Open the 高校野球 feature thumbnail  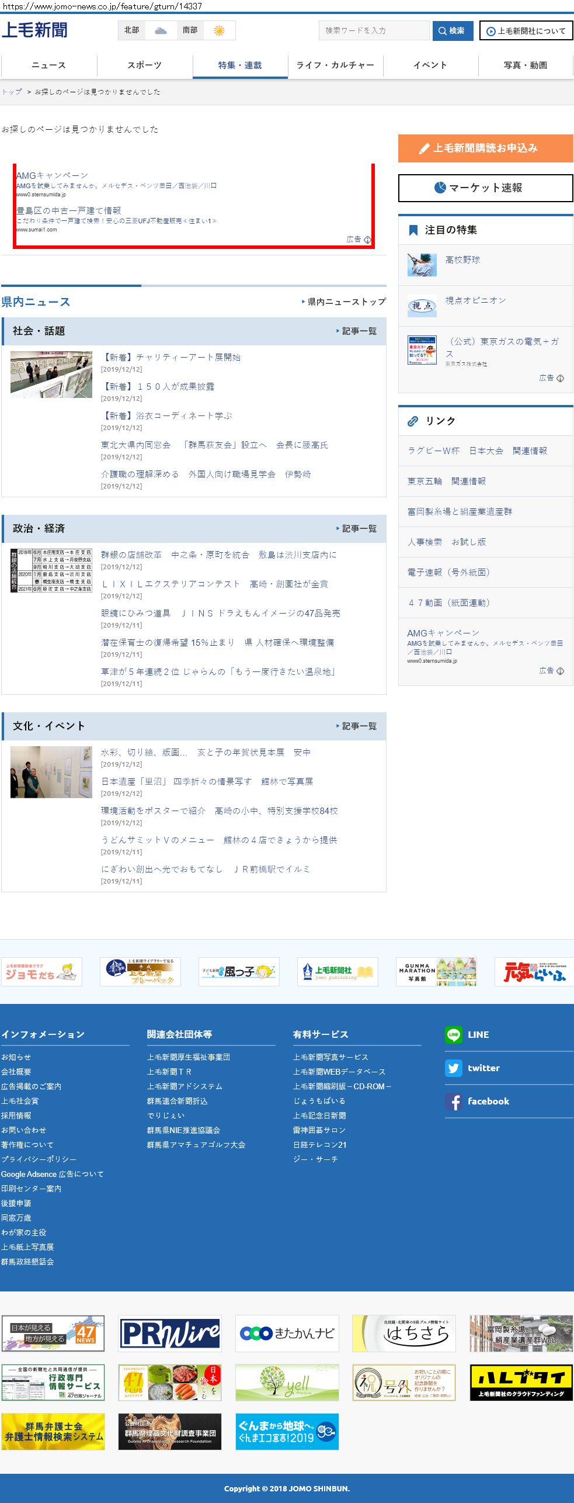pyautogui.click(x=422, y=265)
